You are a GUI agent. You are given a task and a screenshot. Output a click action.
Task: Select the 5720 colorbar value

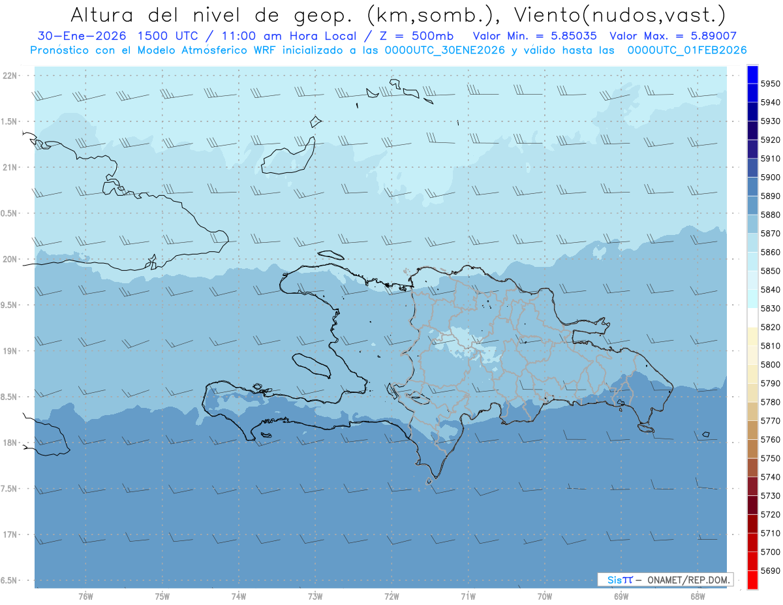771,514
